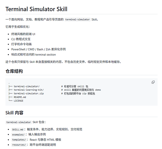Click tree row "terminal-learning-kit/" in the code block
Viewport: 162px width, 149px height.
(x=28, y=90)
